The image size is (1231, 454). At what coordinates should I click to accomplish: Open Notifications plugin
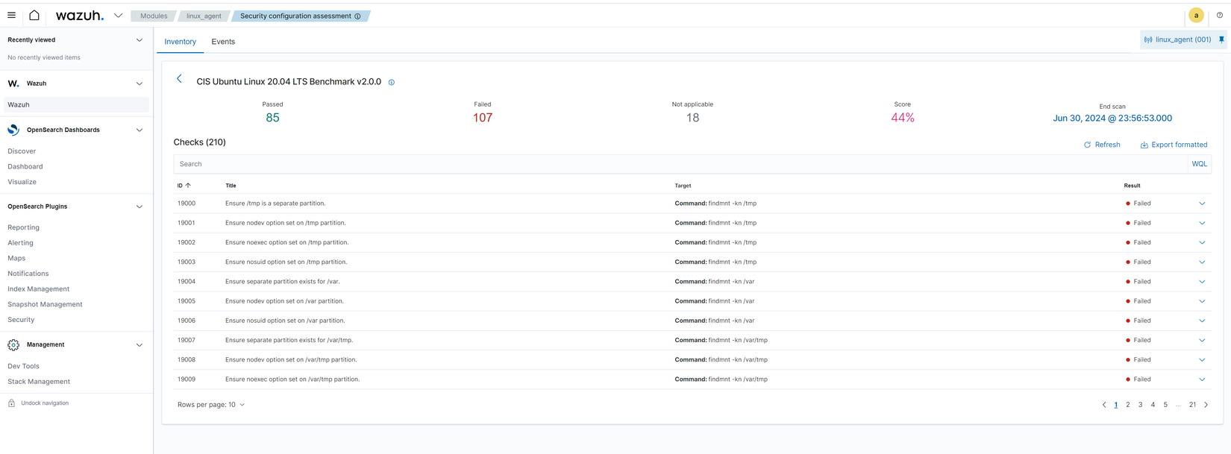[28, 274]
